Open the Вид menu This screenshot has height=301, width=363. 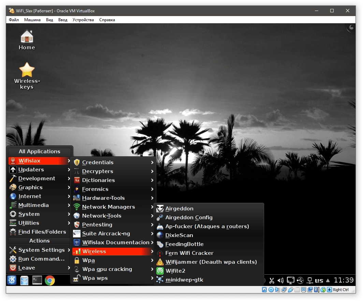[x=49, y=20]
